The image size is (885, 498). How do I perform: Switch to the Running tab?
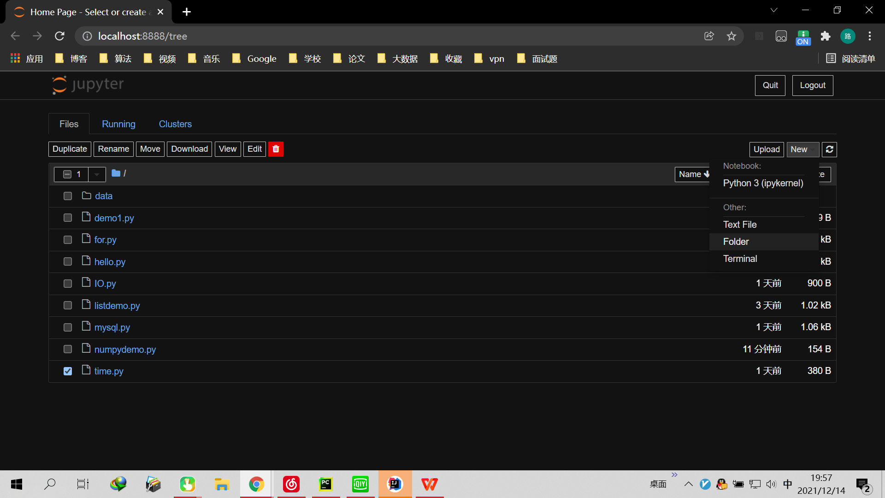tap(118, 124)
